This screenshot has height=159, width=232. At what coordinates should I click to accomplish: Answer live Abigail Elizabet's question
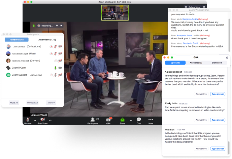pos(201,94)
